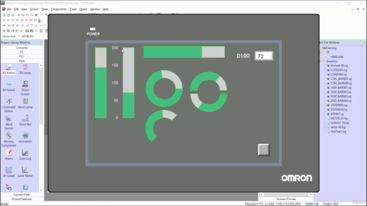The height and width of the screenshot is (206, 367).
Task: Expand the Project Database section
Action: coord(22,199)
